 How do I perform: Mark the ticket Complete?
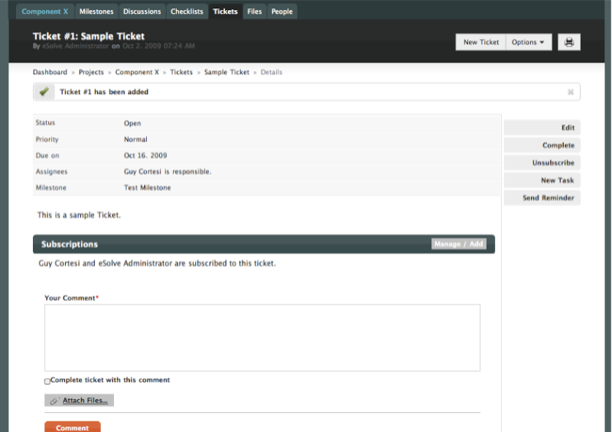(542, 145)
